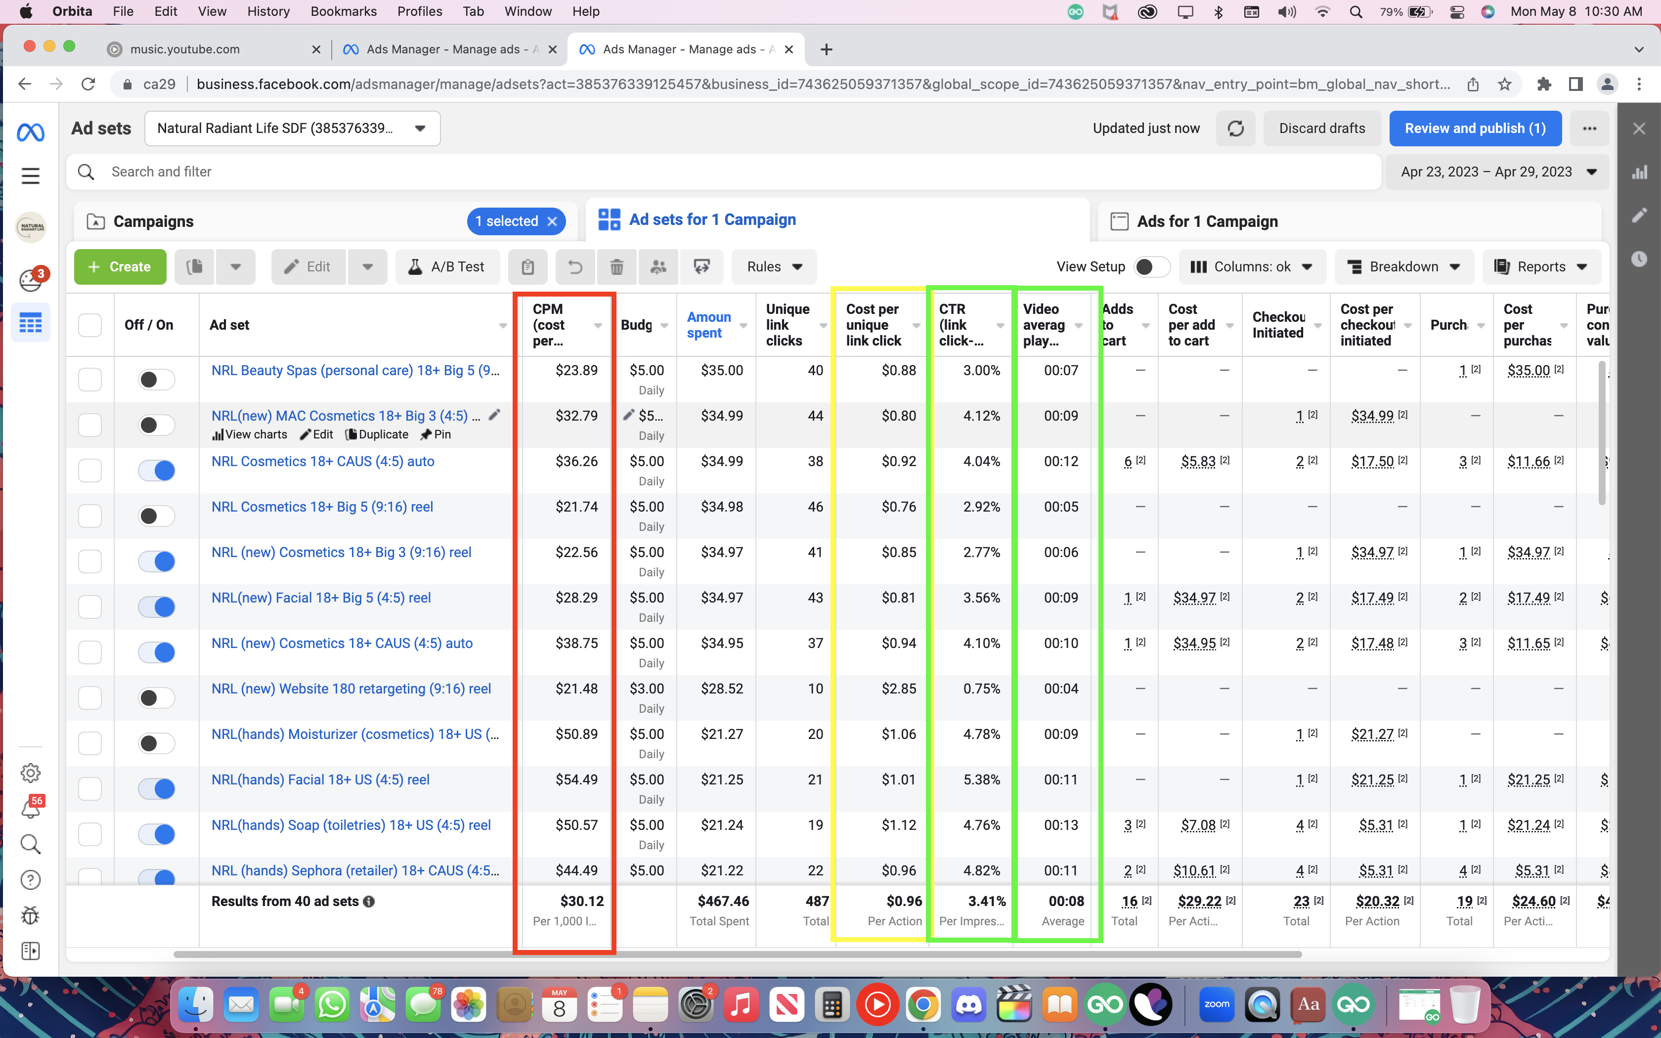Check the box for NRL(new) Facial row

click(90, 607)
